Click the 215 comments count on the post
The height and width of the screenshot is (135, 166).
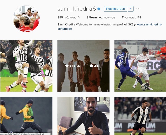click(97, 66)
